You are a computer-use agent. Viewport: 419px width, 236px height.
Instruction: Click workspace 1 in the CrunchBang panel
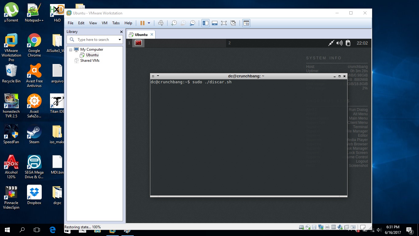pos(129,43)
